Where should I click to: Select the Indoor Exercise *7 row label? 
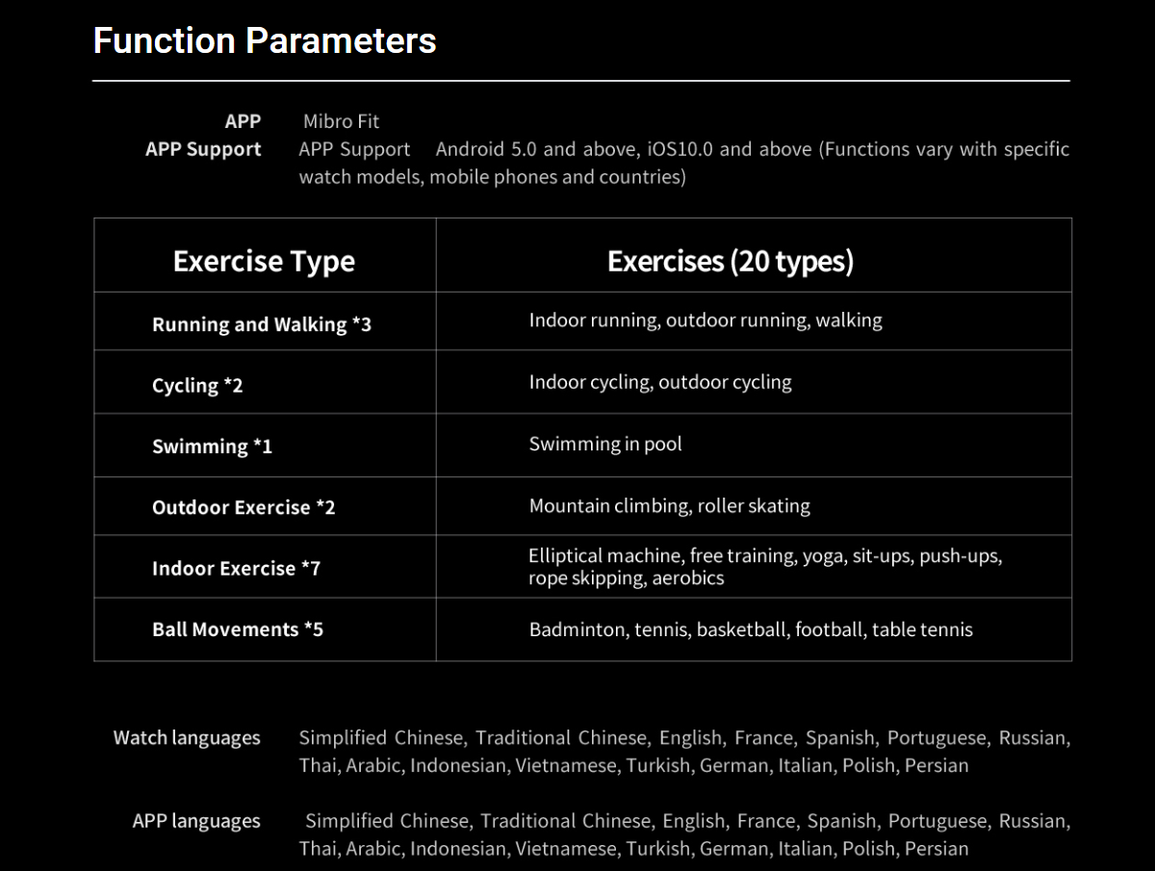(x=236, y=568)
